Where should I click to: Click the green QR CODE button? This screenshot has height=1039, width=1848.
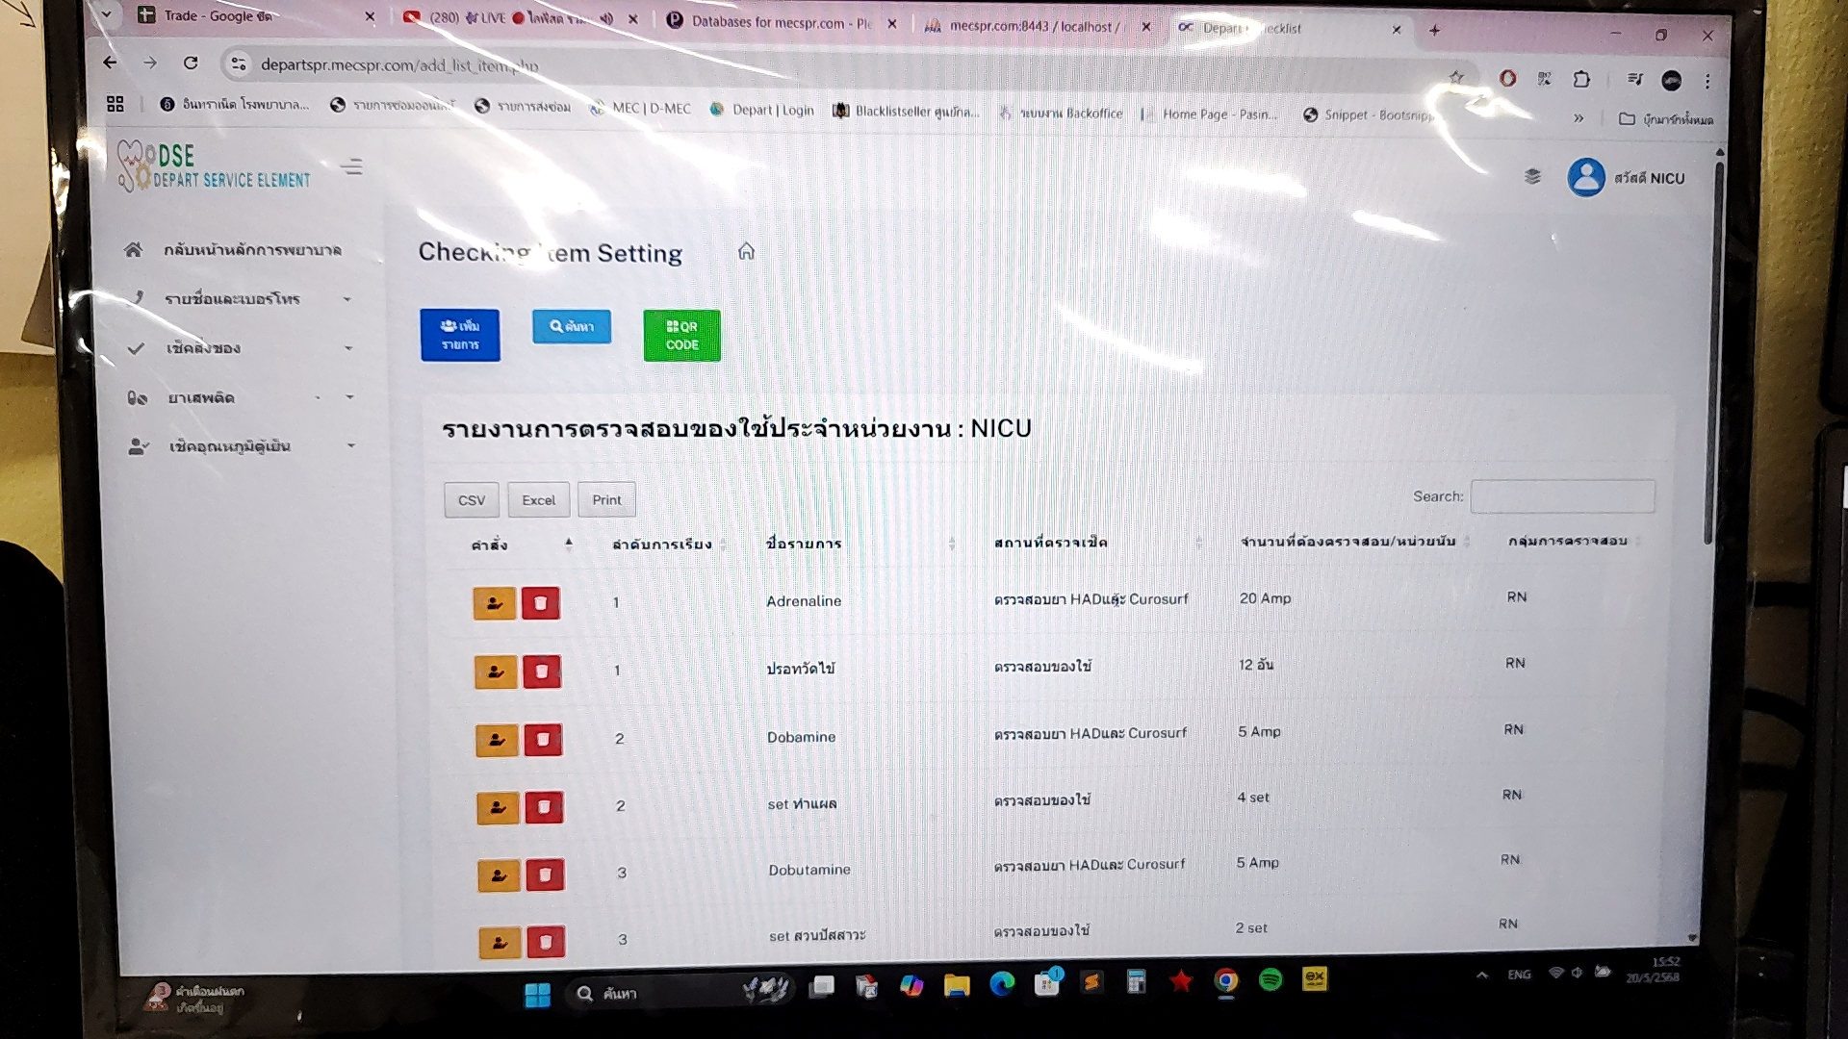pos(681,336)
